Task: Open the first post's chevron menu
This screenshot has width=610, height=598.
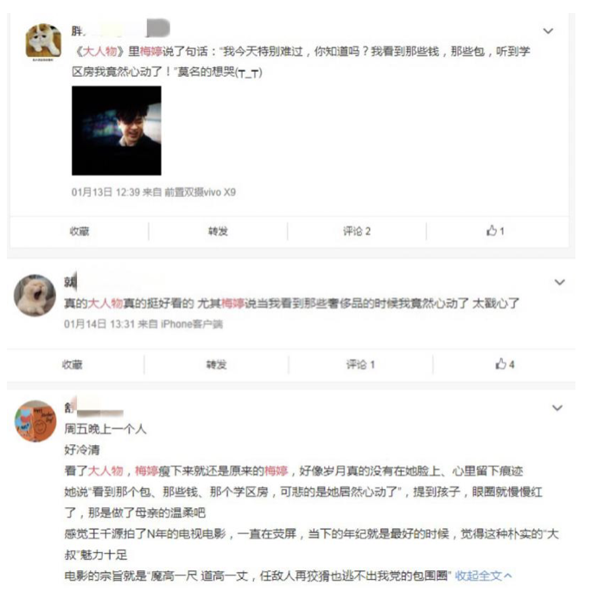Action: [x=548, y=31]
